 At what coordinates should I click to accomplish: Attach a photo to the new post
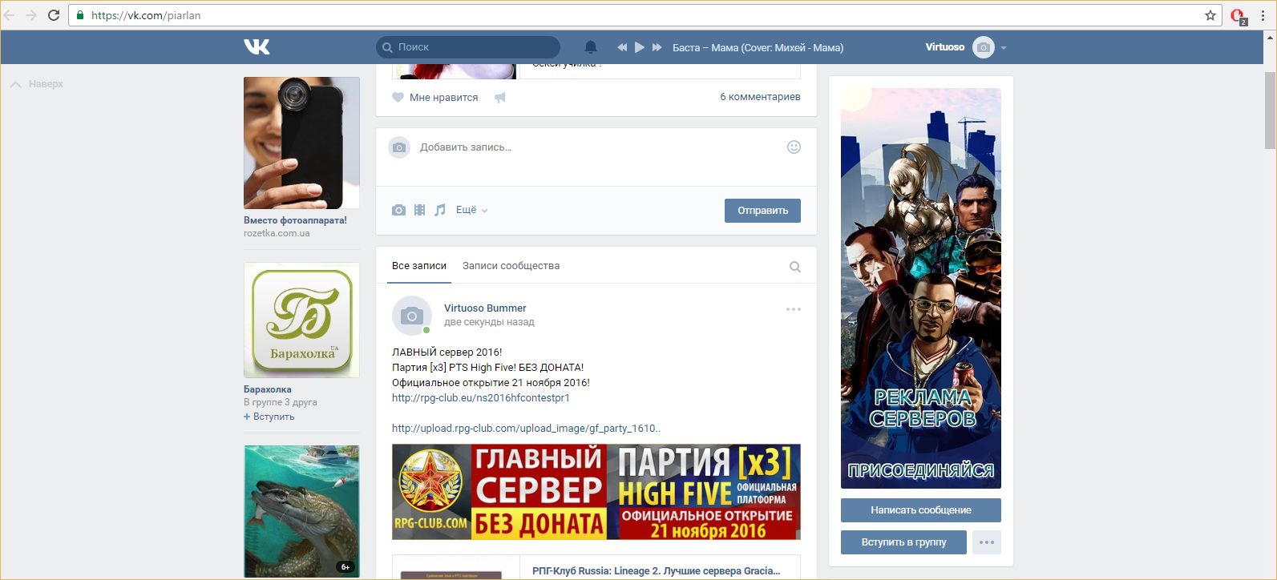[x=398, y=210]
